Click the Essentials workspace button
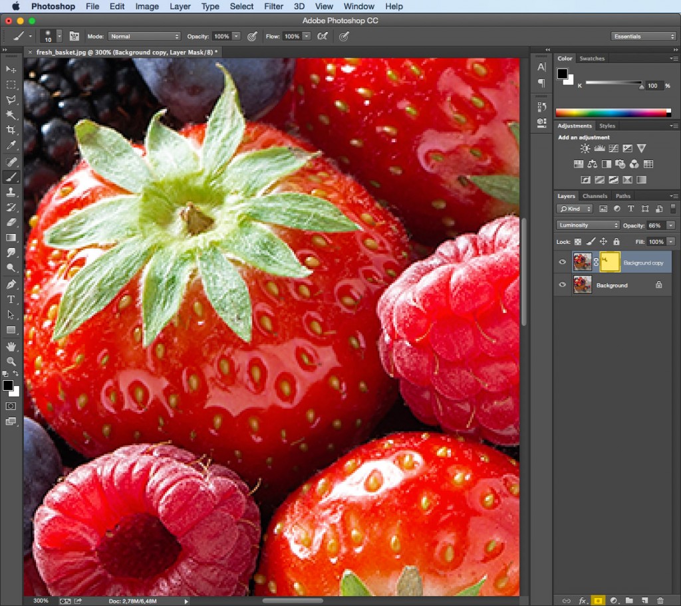The image size is (681, 606). pos(643,36)
